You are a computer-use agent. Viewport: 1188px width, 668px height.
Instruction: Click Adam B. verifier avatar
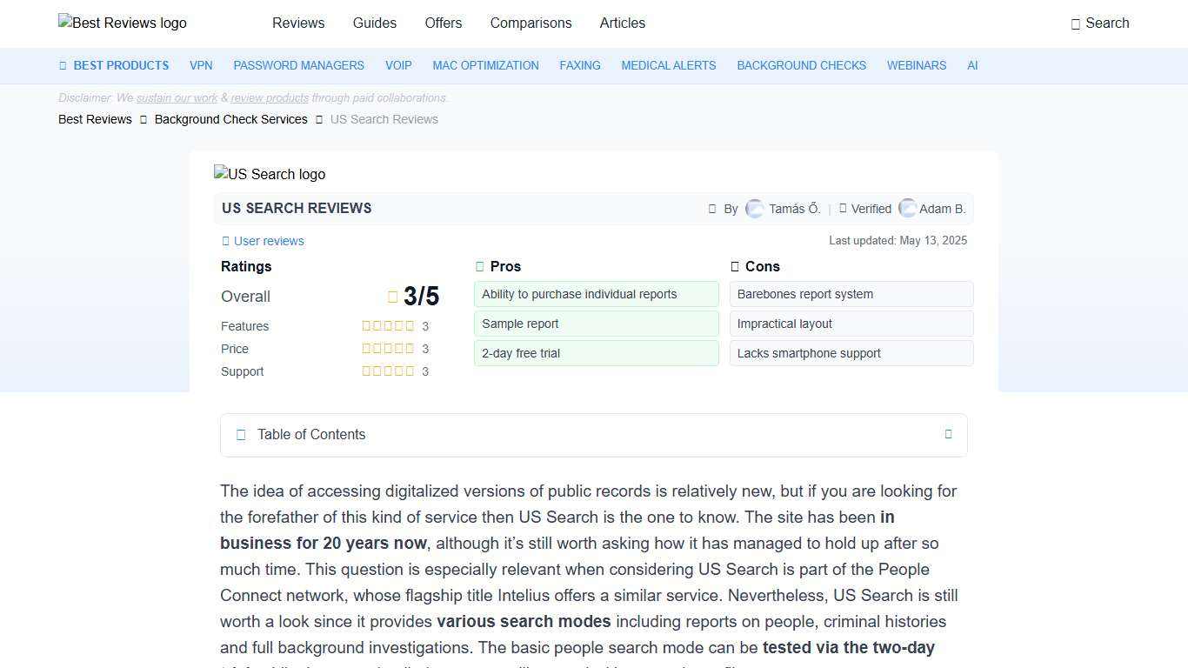907,209
